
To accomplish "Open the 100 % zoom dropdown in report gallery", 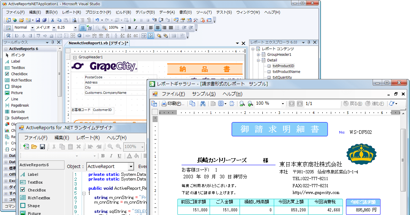I will tap(283, 104).
